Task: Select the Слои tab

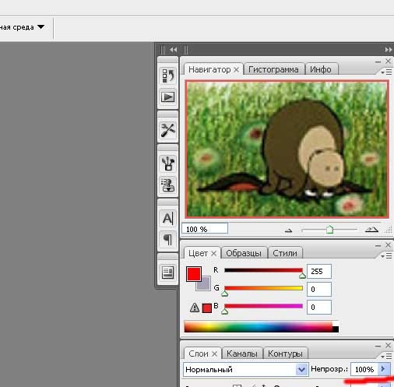Action: (x=199, y=354)
